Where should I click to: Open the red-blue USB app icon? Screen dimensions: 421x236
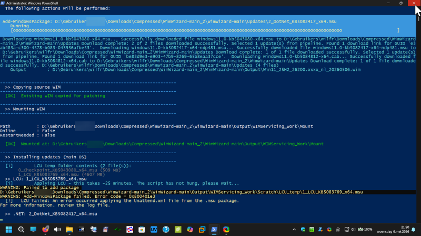[129, 230]
